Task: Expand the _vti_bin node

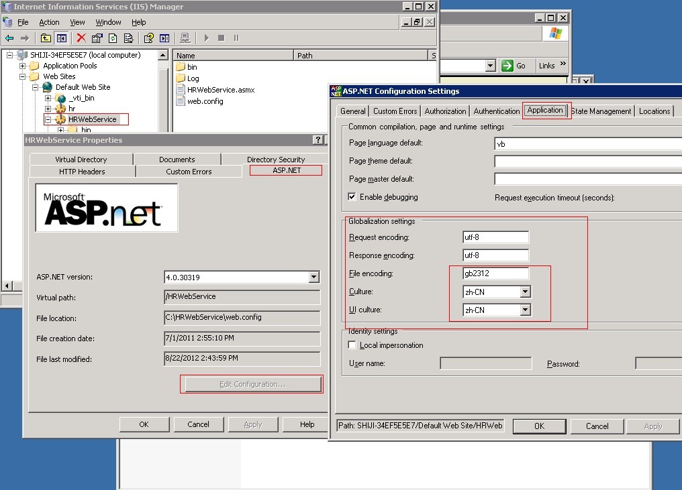Action: (x=48, y=98)
